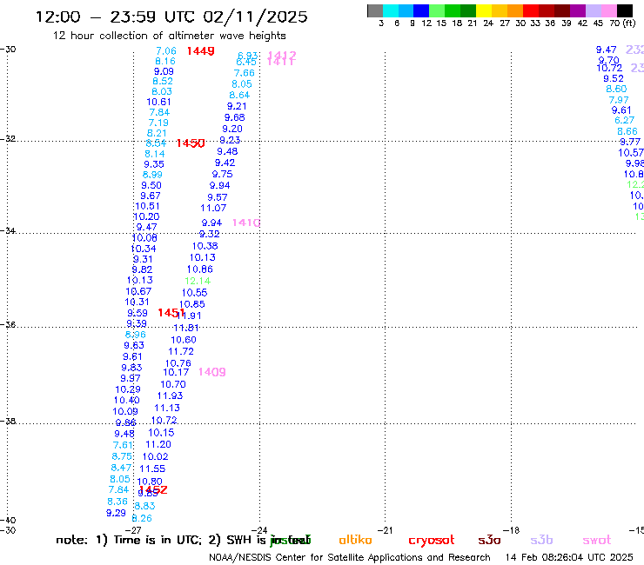Click the wave height 11.20

158,444
